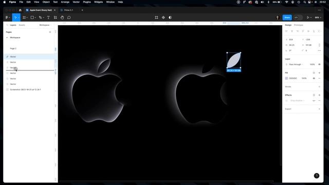The height and width of the screenshot is (185, 329).
Task: Open the Object menu
Action: point(46,2)
